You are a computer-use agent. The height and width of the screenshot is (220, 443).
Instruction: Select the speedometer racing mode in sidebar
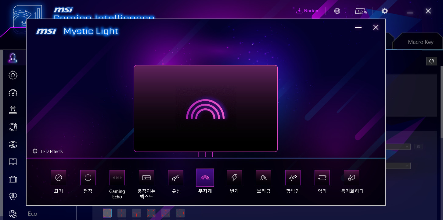[x=13, y=93]
